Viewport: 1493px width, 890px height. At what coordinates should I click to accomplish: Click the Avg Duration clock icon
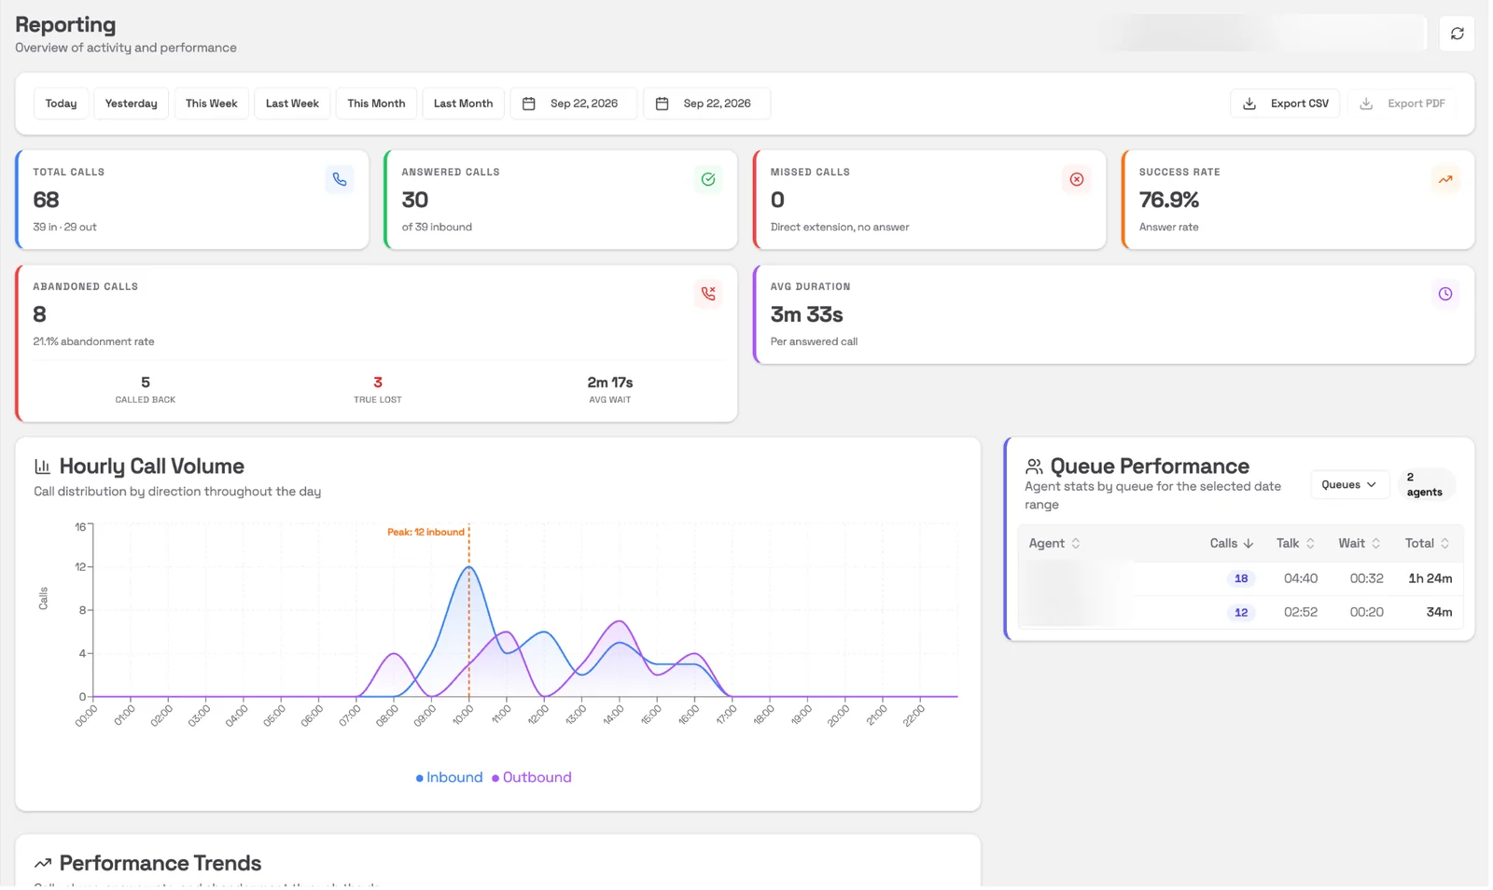(1445, 294)
